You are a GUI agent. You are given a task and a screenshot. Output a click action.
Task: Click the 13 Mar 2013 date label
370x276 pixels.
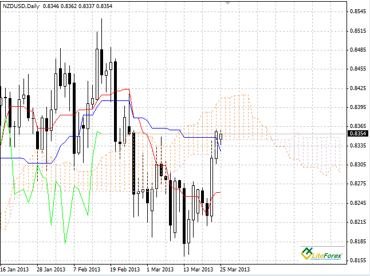point(198,269)
